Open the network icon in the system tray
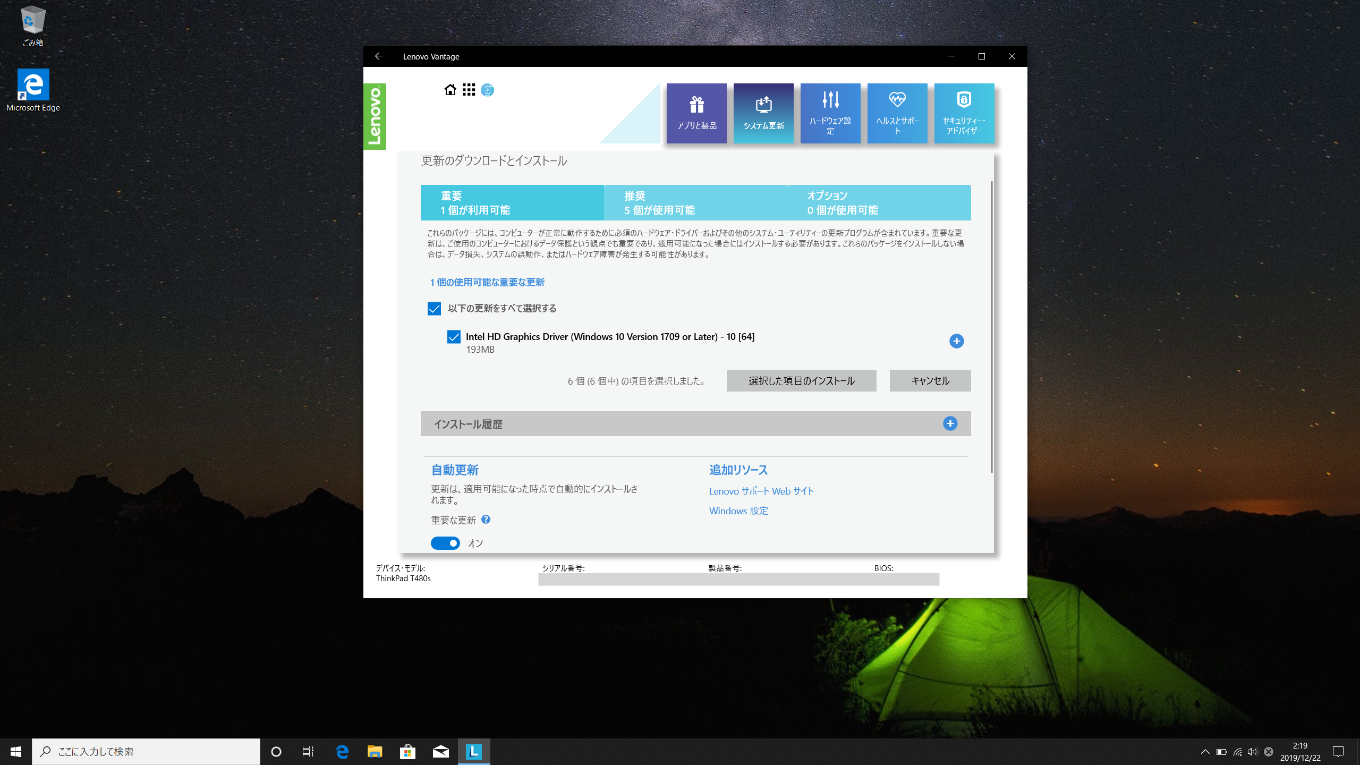1360x765 pixels. click(x=1237, y=752)
